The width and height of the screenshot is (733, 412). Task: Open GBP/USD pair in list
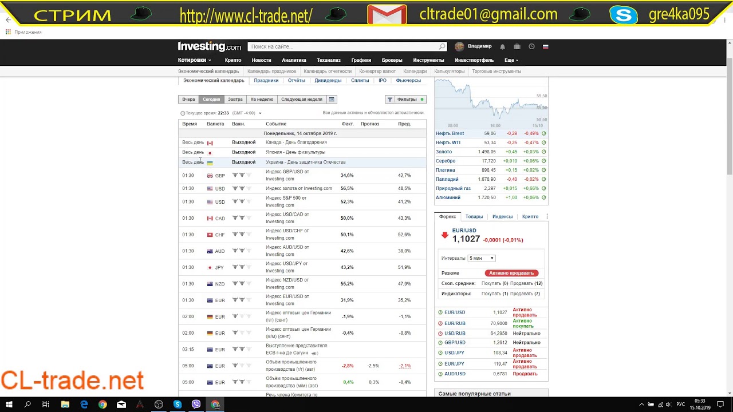[455, 342]
